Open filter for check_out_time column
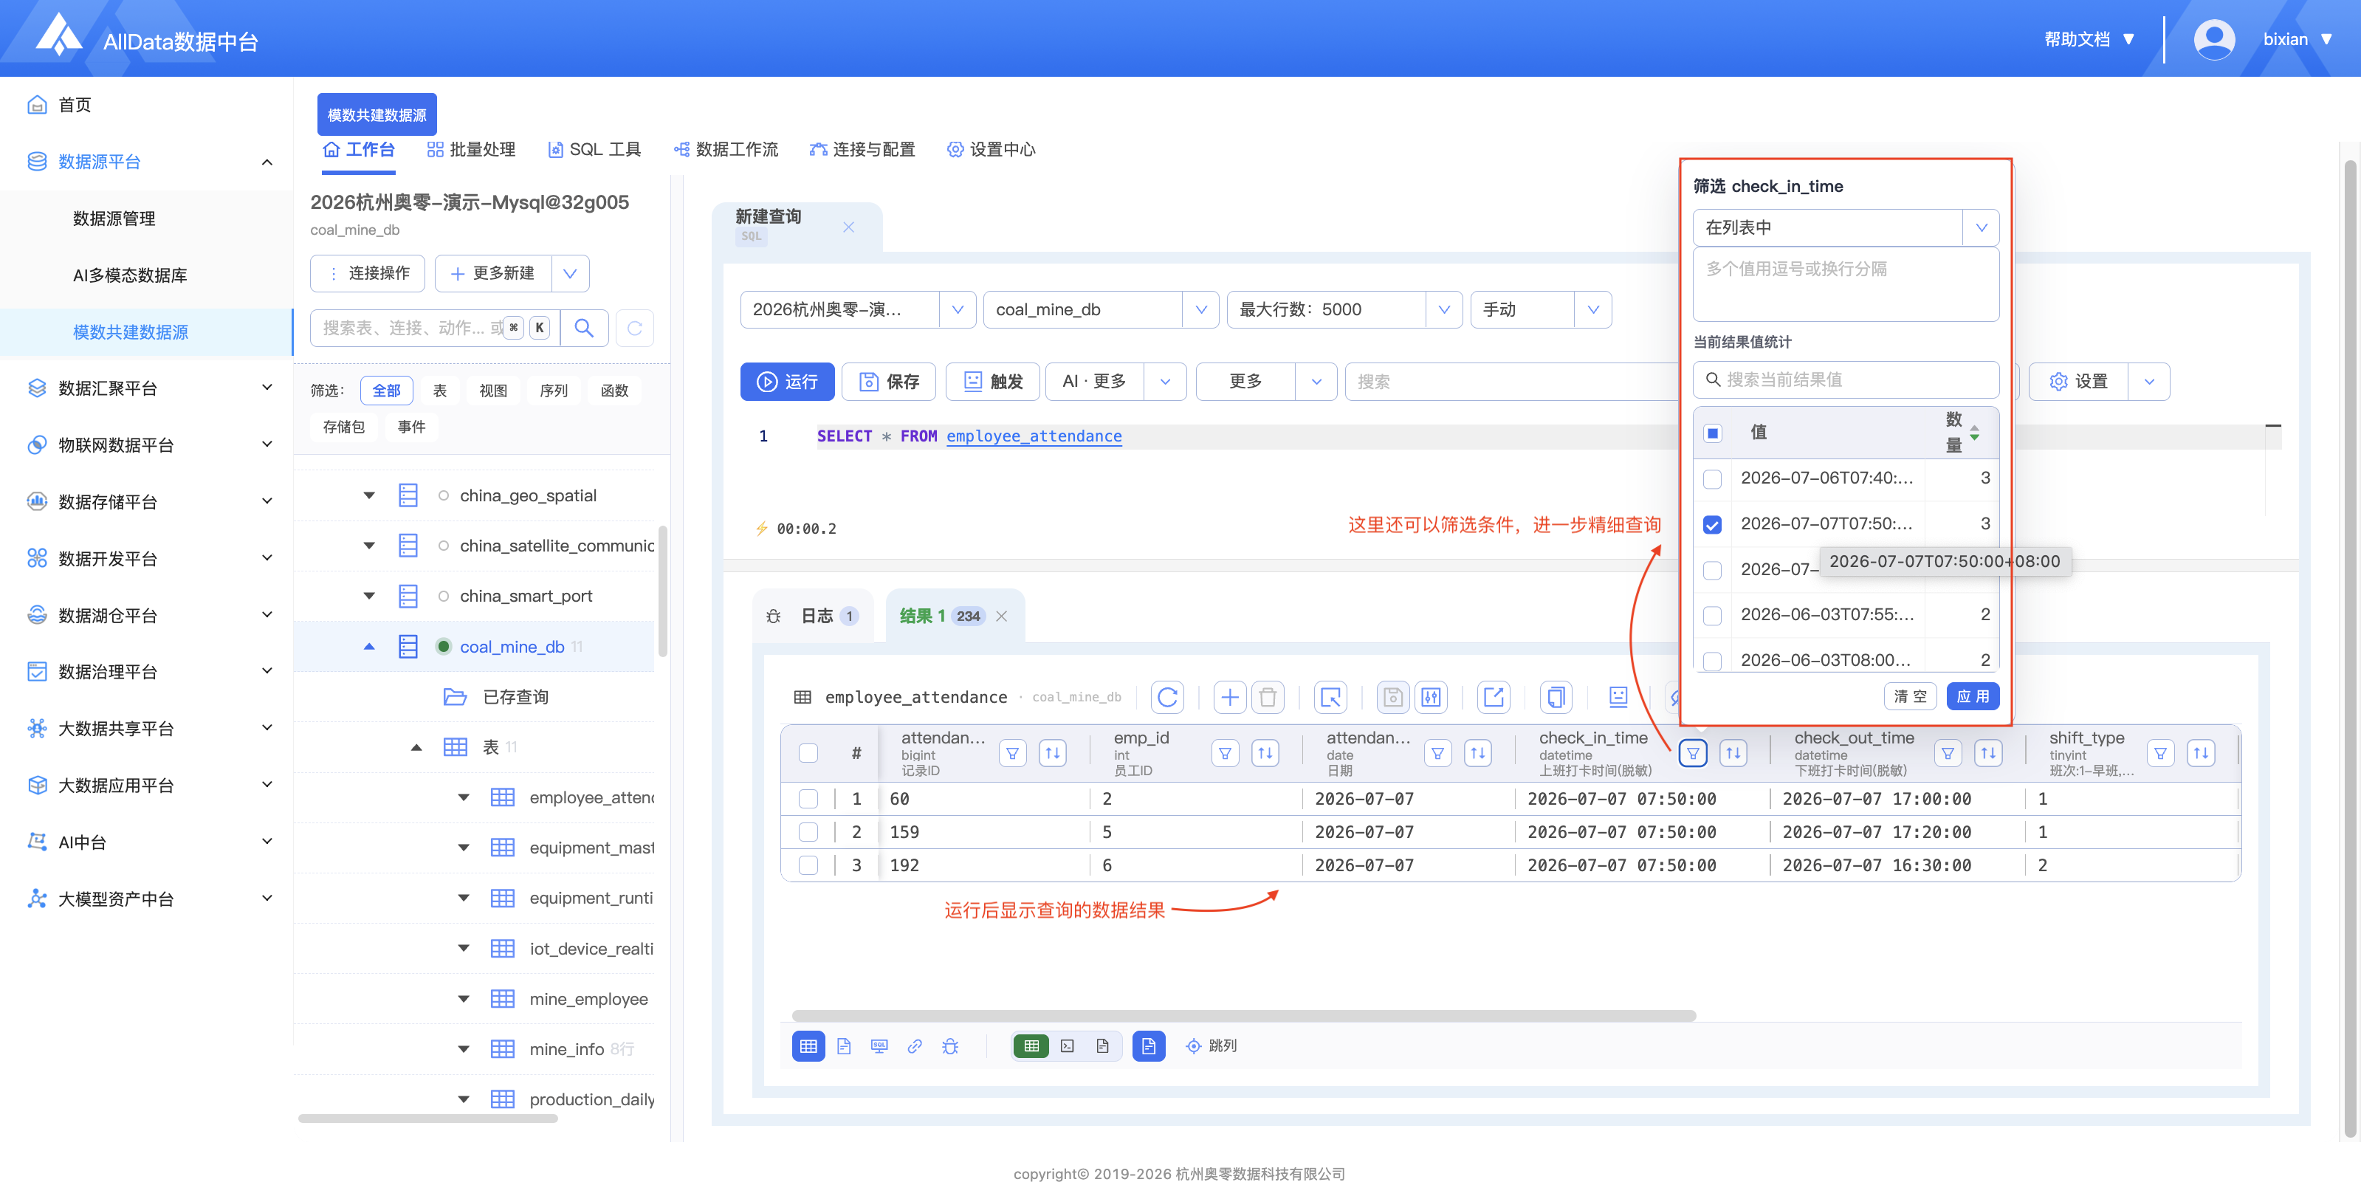 (x=1948, y=752)
